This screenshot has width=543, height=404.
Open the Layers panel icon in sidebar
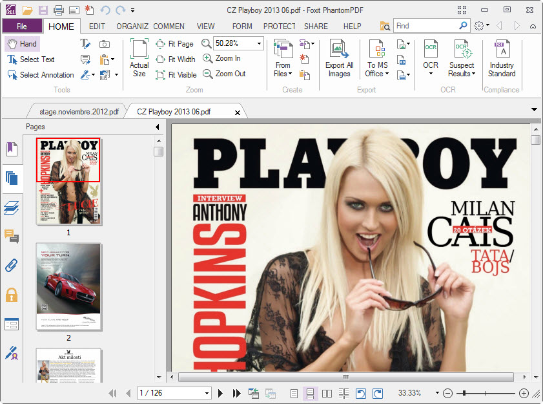click(12, 207)
